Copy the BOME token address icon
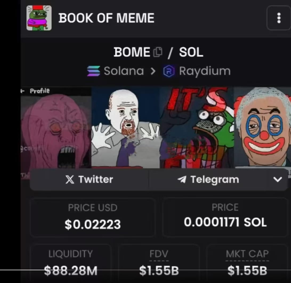This screenshot has width=291, height=283. [158, 52]
